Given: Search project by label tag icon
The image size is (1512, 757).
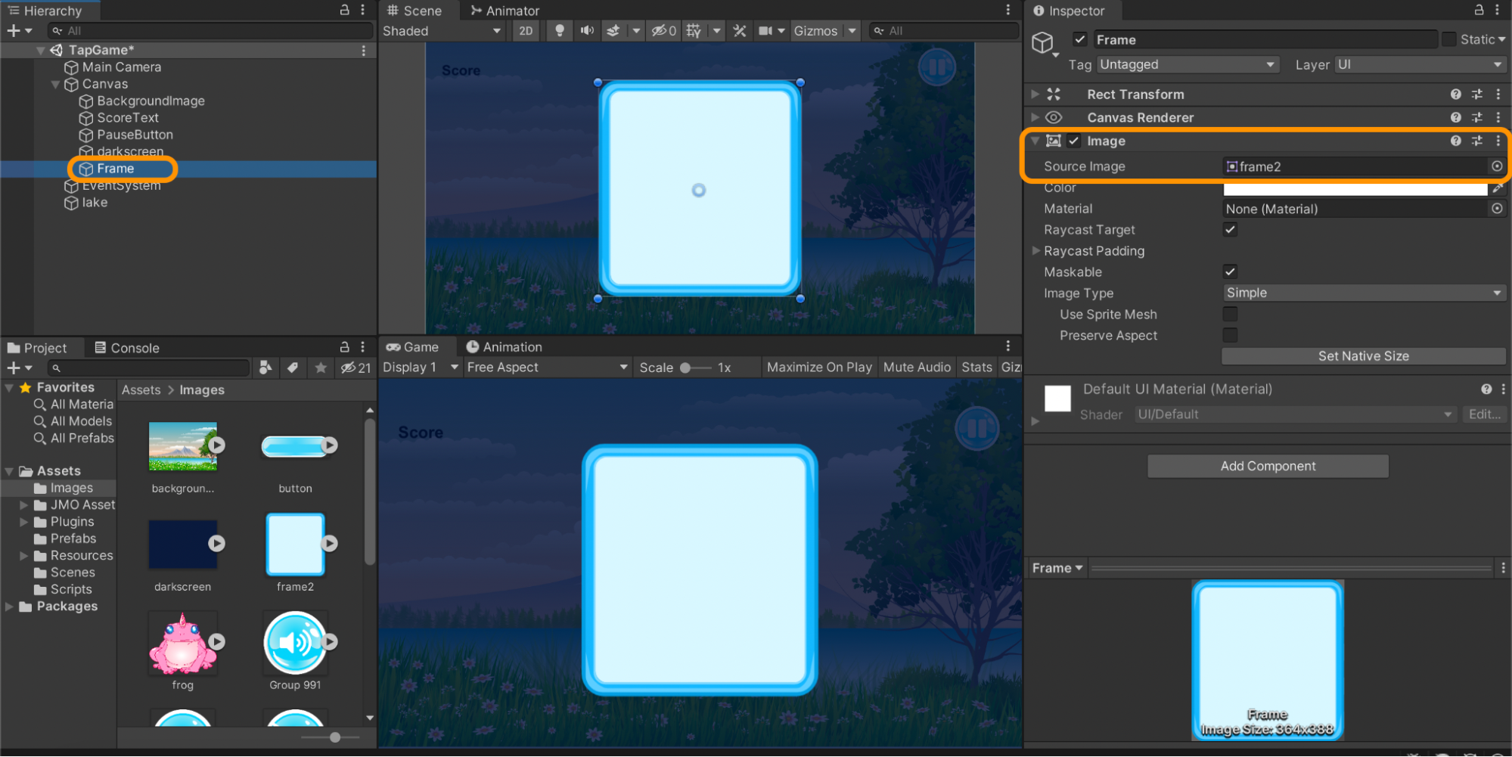Looking at the screenshot, I should tap(293, 368).
